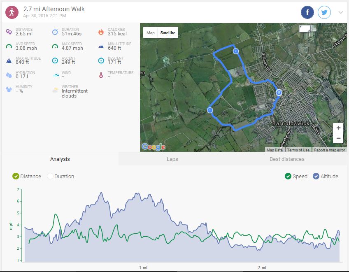Open the Laps tab
349x272 pixels.
tap(172, 159)
